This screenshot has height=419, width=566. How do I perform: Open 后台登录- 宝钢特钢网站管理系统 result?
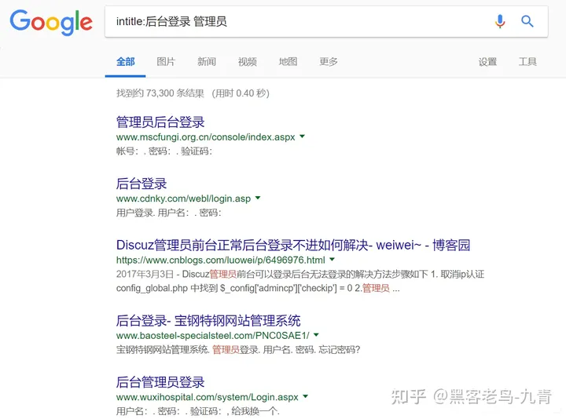click(x=208, y=321)
